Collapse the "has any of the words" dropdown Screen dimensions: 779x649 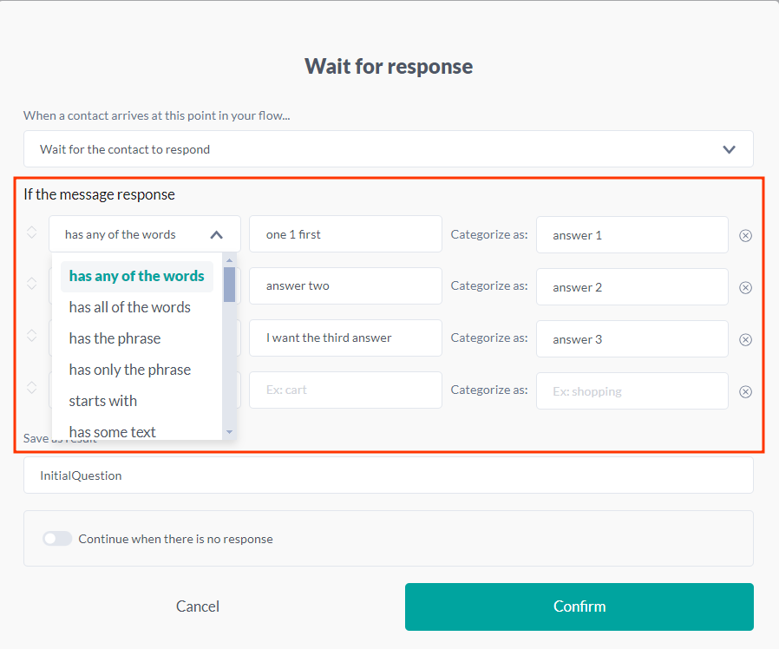218,233
